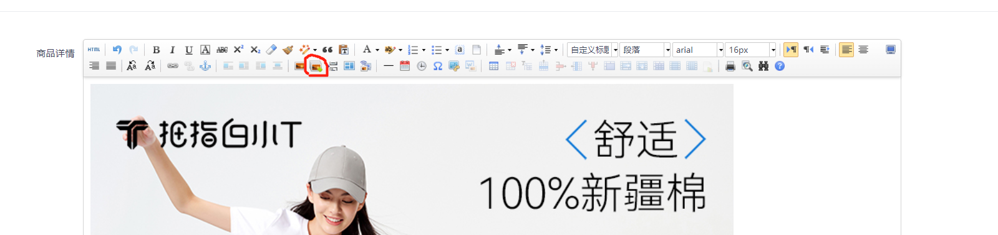Image resolution: width=998 pixels, height=235 pixels.
Task: Open the special characters omega icon
Action: [438, 66]
